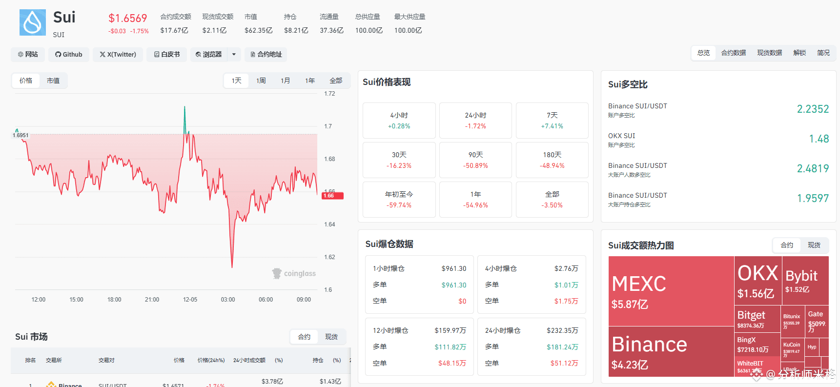
Task: Open the 合约数据 tab
Action: (x=734, y=53)
